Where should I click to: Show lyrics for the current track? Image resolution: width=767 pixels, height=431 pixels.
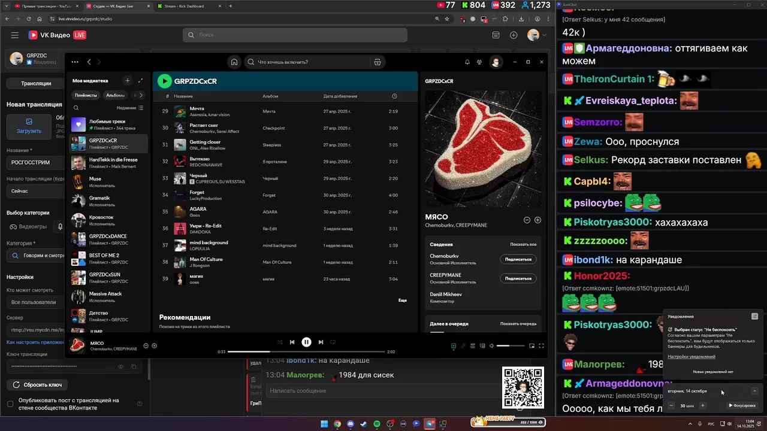pyautogui.click(x=463, y=345)
